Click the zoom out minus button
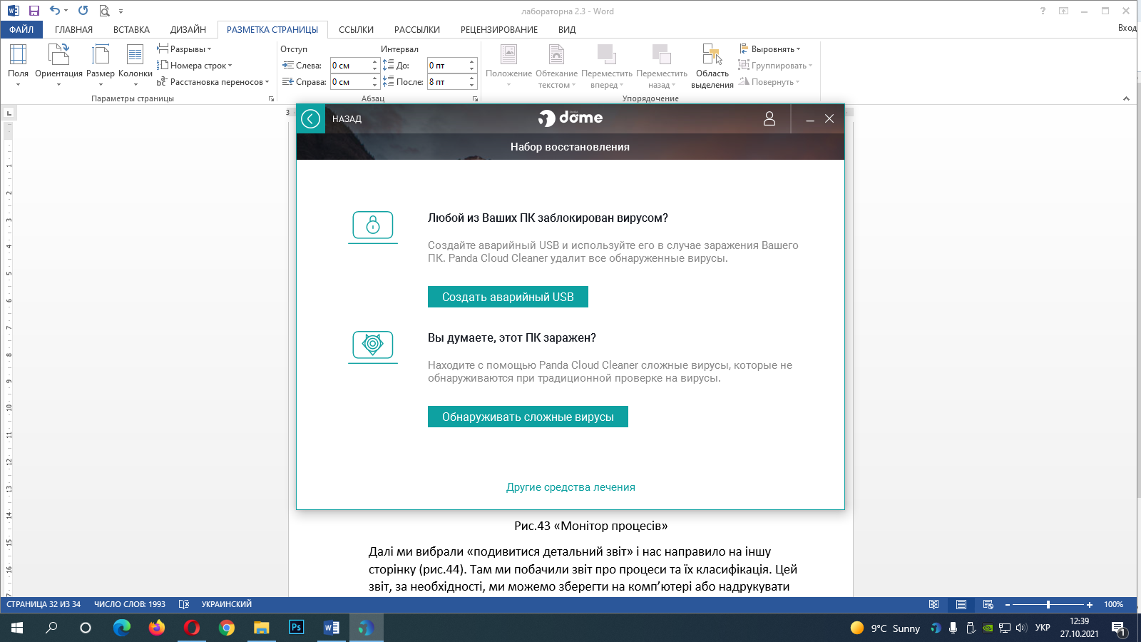 click(1008, 604)
